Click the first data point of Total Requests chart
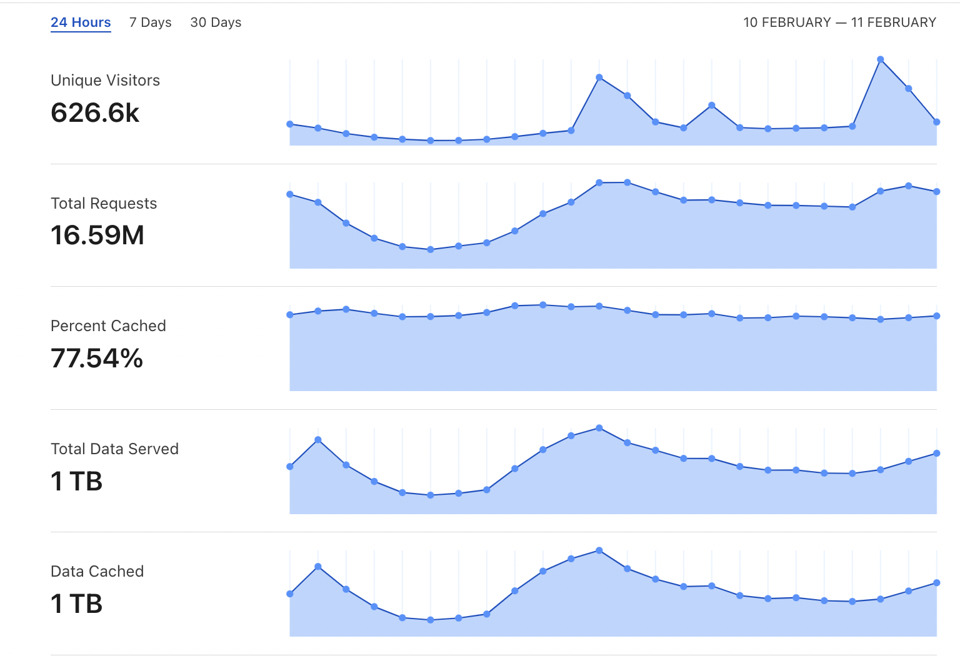Screen dimensions: 960x661 [x=290, y=194]
